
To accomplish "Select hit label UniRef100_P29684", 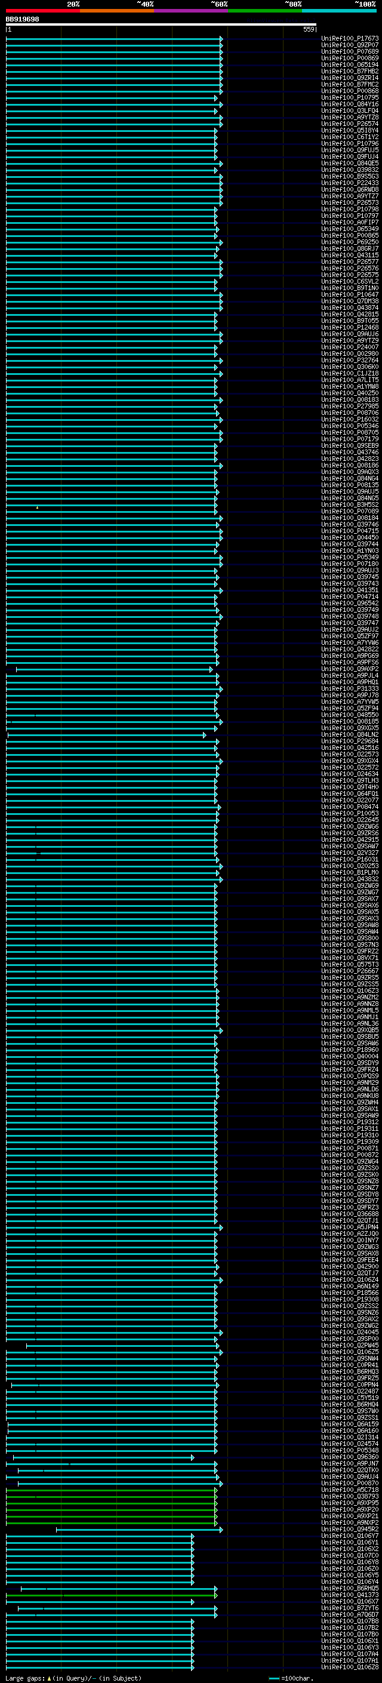I will [x=350, y=741].
